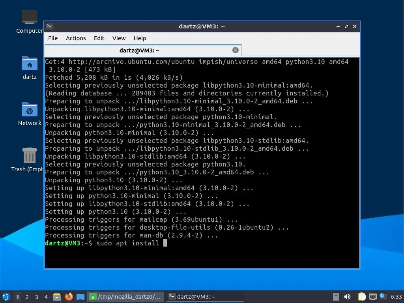The width and height of the screenshot is (404, 303).
Task: Click the 'Get:4 http://archive.ubuntu.com' line
Action: click(197, 62)
